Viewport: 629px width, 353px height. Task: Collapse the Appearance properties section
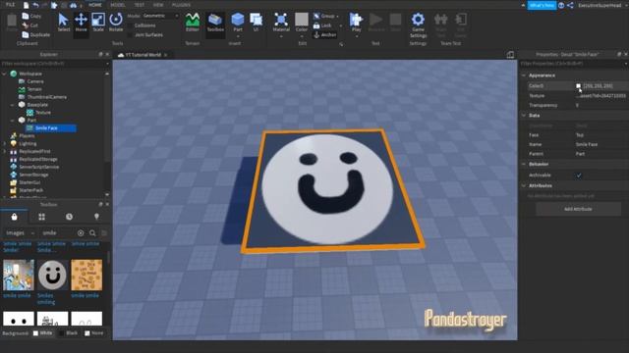coord(524,76)
